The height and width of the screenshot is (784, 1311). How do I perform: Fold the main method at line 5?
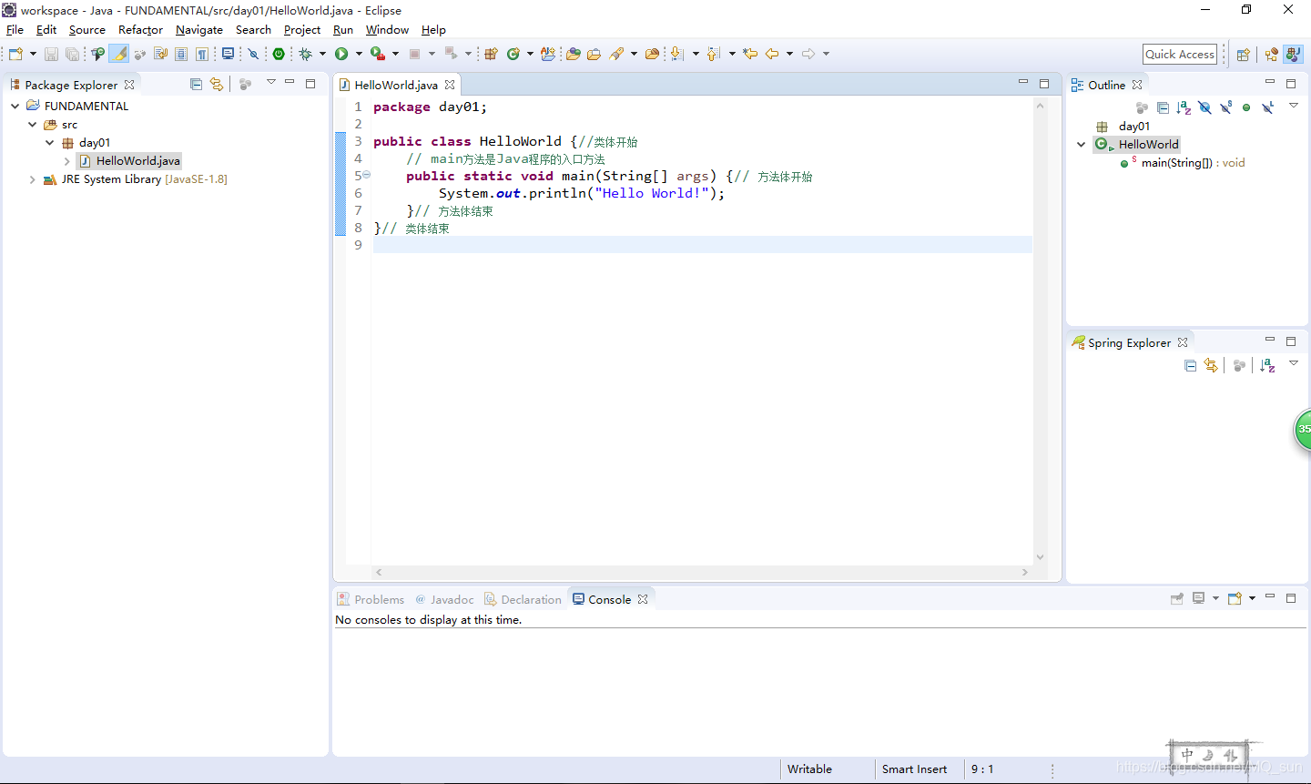tap(366, 175)
